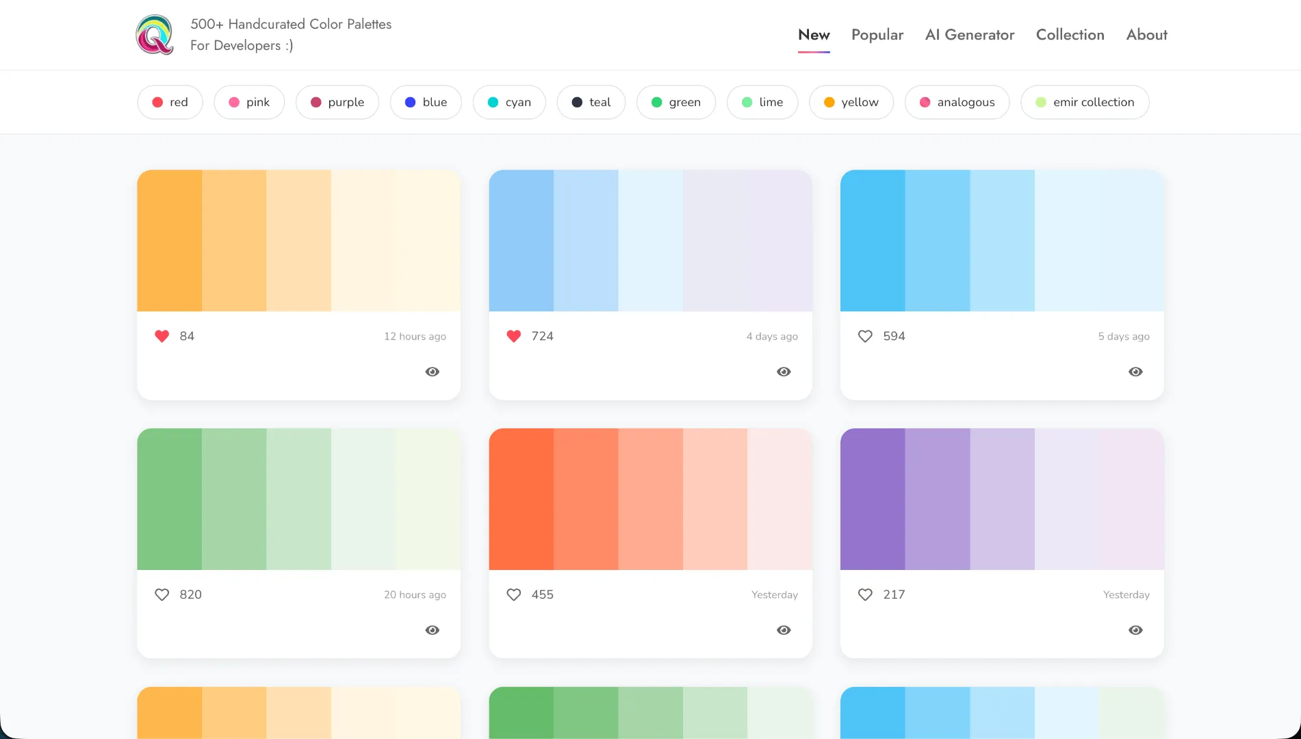Like the cyan palette with 594 likes
Image resolution: width=1301 pixels, height=739 pixels.
(x=865, y=336)
